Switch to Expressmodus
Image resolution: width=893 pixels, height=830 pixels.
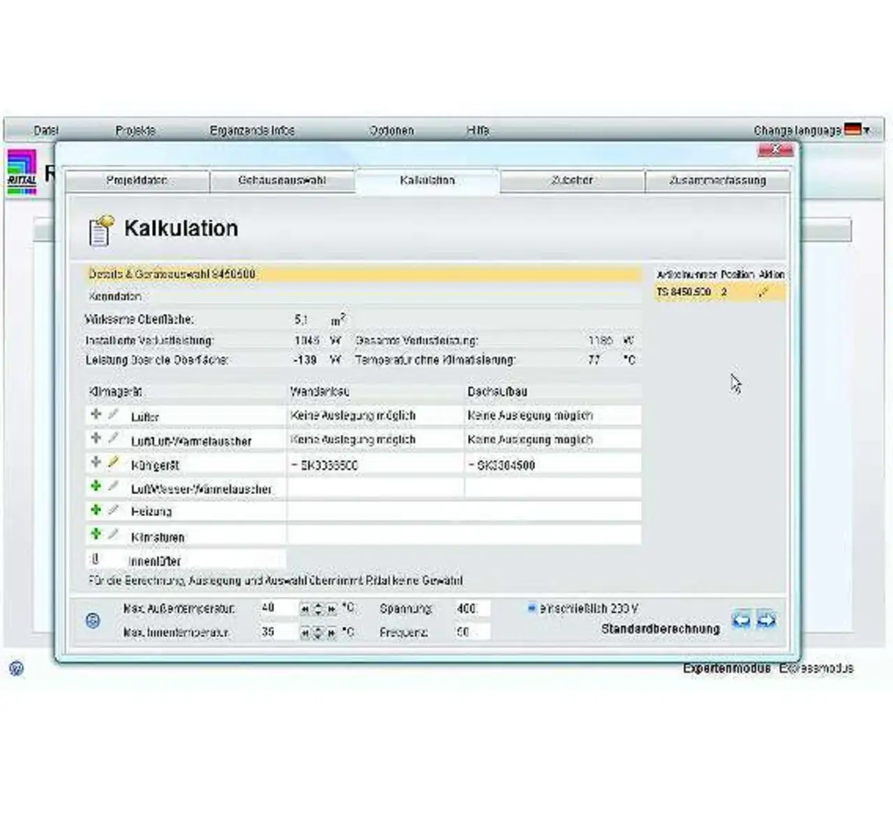click(x=816, y=668)
